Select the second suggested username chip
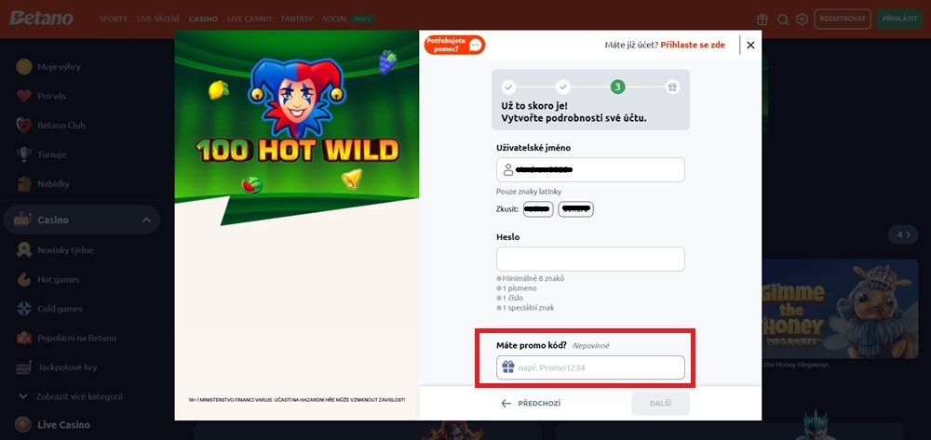Image resolution: width=931 pixels, height=440 pixels. point(575,209)
